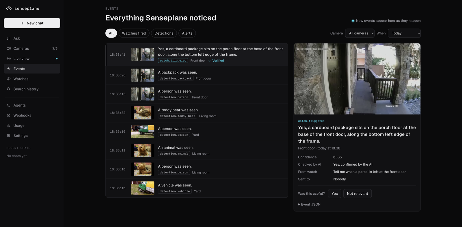Show All events filter
The height and width of the screenshot is (227, 462).
tap(111, 33)
